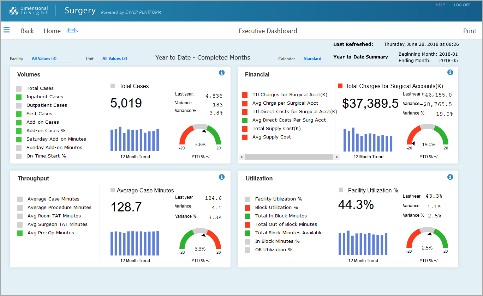The image size is (483, 296).
Task: Click the Home menu item
Action: click(x=52, y=31)
